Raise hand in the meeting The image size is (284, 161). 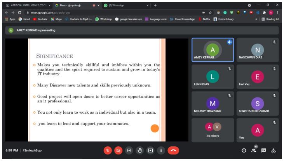point(140,150)
